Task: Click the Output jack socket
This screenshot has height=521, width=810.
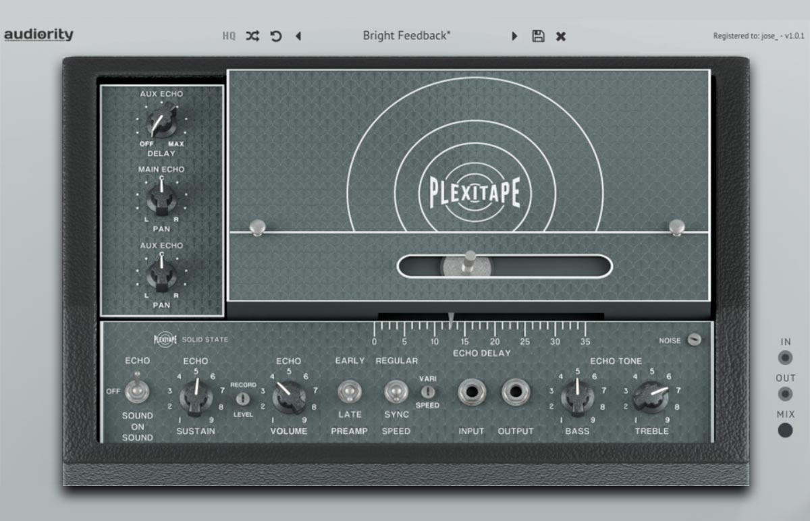Action: tap(515, 392)
